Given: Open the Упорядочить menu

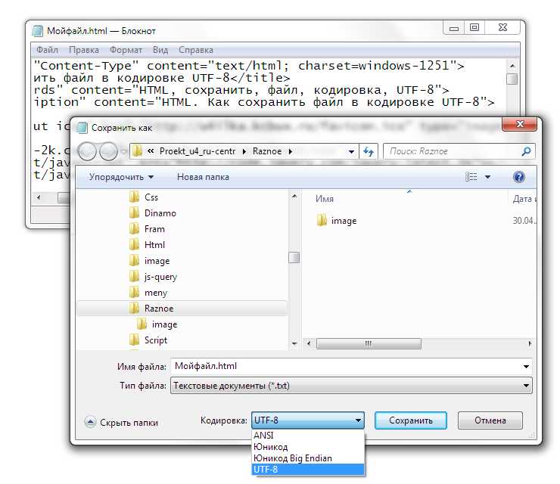Looking at the screenshot, I should click(x=121, y=177).
